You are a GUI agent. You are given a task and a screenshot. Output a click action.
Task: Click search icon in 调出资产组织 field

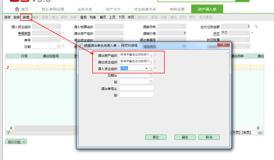pos(151,55)
